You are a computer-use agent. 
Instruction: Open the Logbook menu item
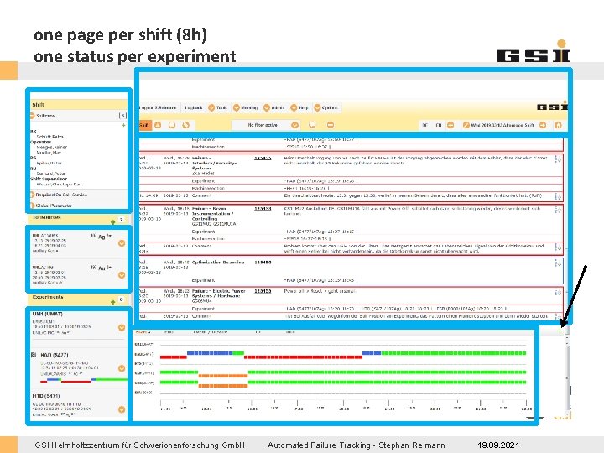194,108
